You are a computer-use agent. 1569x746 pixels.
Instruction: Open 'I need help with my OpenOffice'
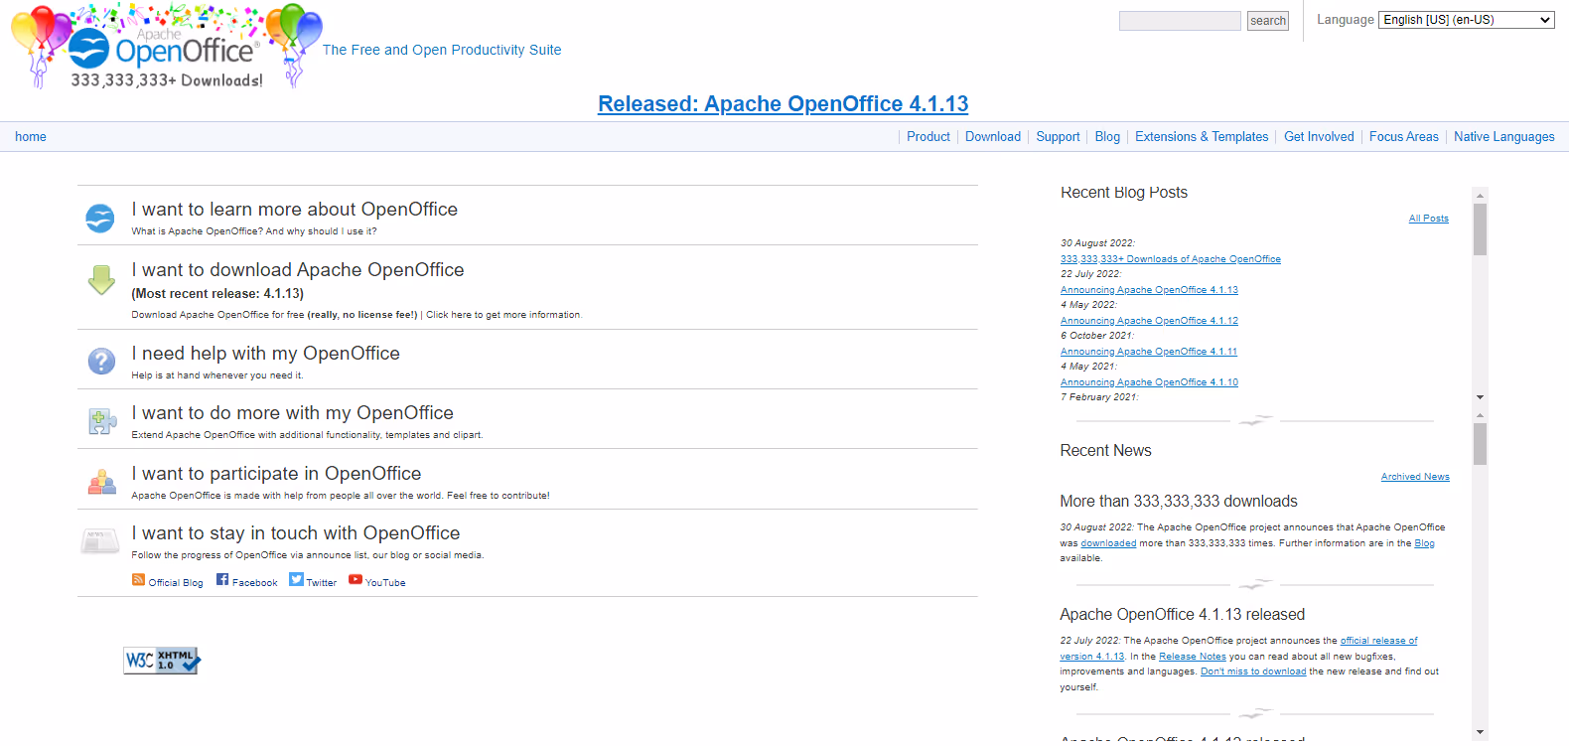[266, 354]
